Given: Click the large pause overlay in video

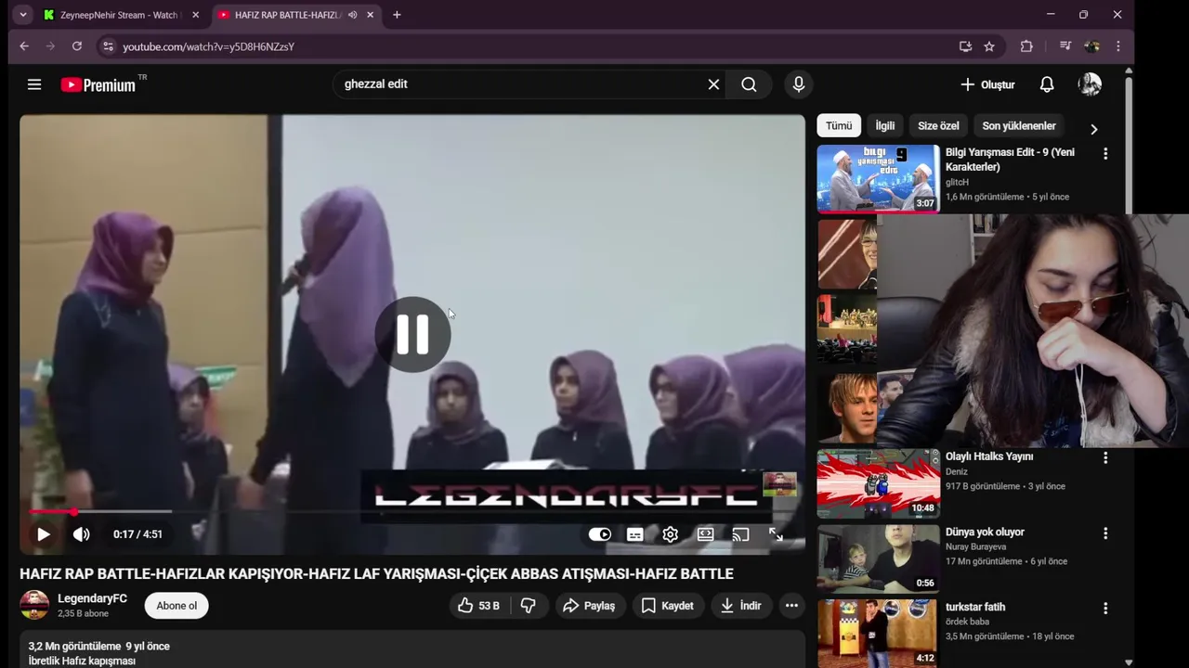Looking at the screenshot, I should [x=412, y=334].
